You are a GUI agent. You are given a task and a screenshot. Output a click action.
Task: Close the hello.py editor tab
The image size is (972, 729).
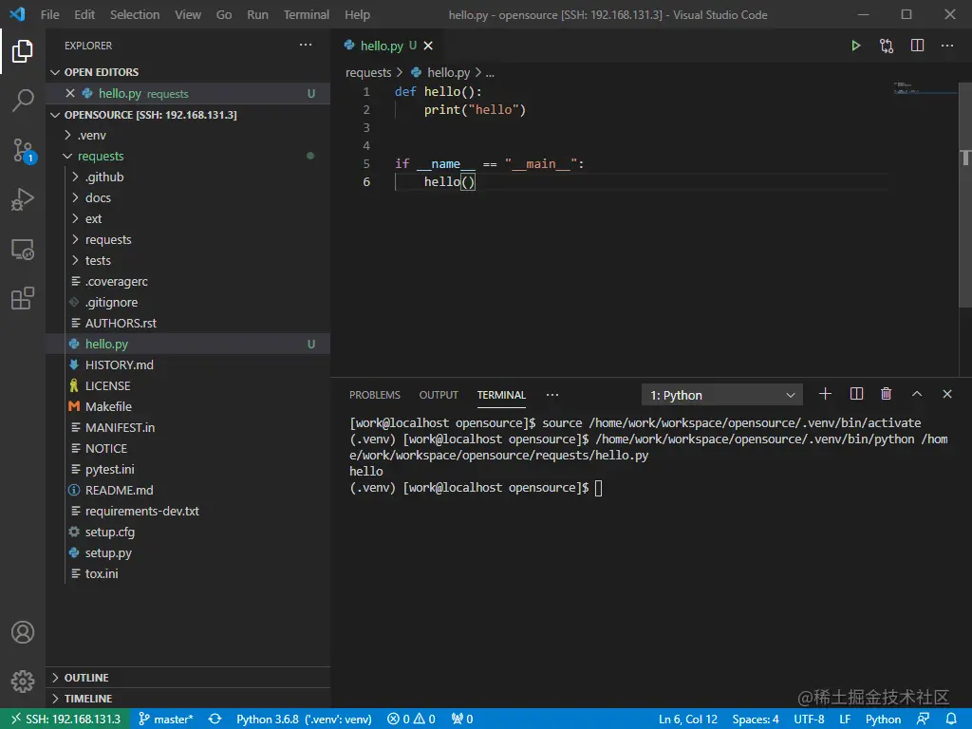428,46
